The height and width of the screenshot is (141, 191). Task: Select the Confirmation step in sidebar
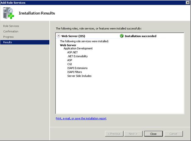[x=11, y=31]
